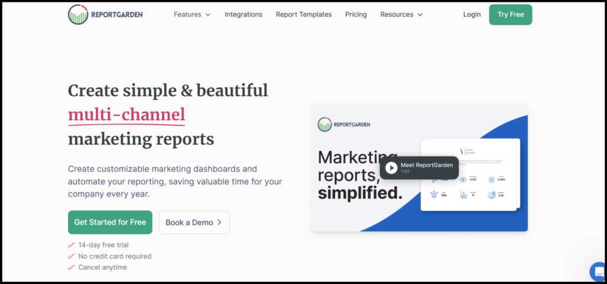This screenshot has width=607, height=284.
Task: Click Get Started for Free button
Action: pyautogui.click(x=110, y=222)
